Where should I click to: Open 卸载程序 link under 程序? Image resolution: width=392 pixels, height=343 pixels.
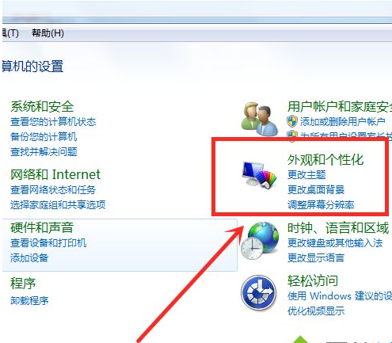pyautogui.click(x=29, y=300)
